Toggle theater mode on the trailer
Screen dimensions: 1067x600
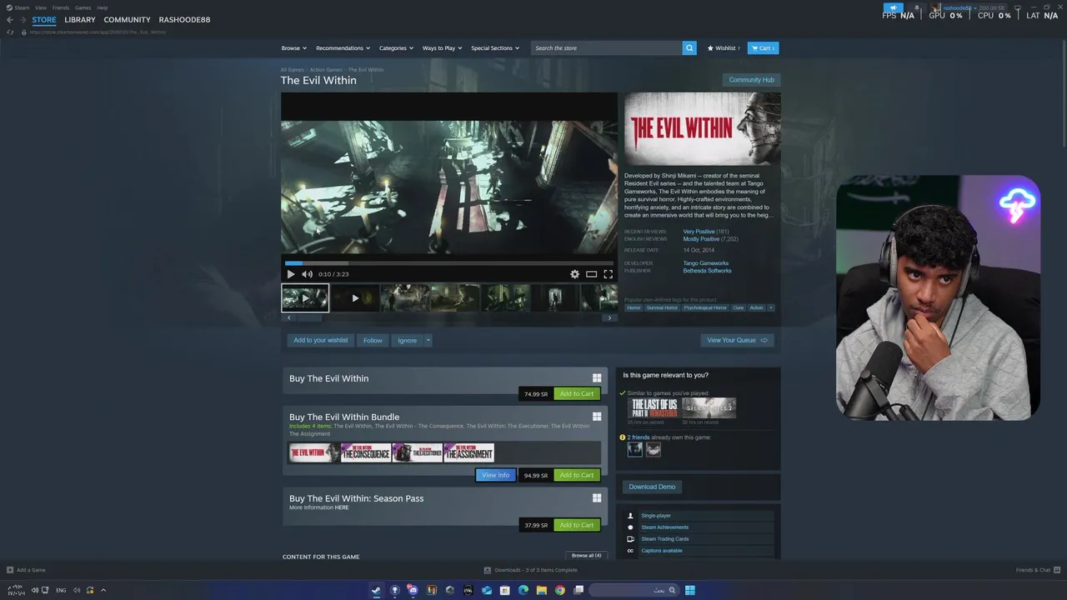(x=591, y=274)
